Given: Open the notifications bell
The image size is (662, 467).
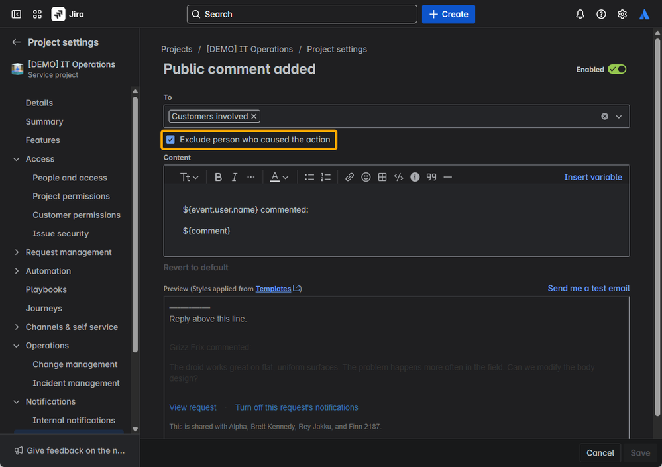Looking at the screenshot, I should 580,14.
